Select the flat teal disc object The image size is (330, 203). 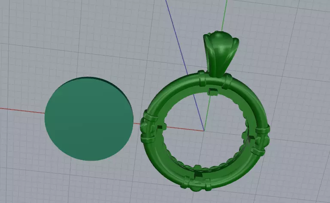tap(89, 119)
